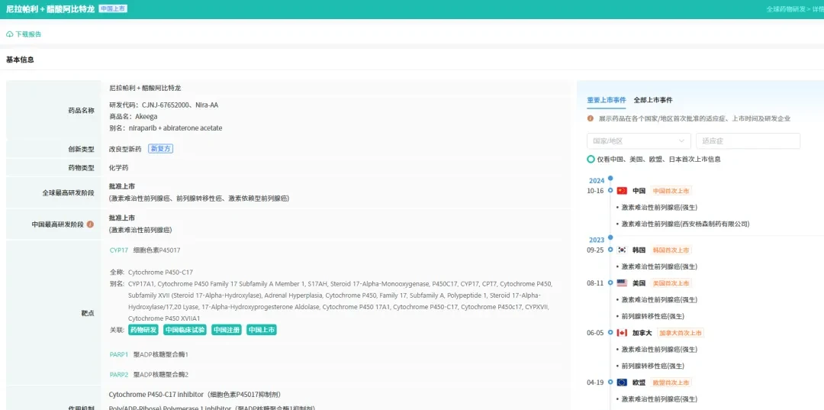This screenshot has height=410, width=824.
Task: Click the 2024 timeline marker dot
Action: pos(610,178)
